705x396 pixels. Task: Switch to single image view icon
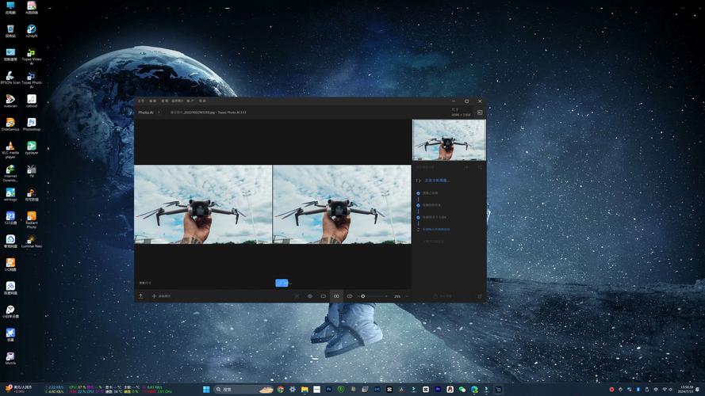323,296
